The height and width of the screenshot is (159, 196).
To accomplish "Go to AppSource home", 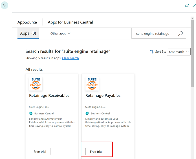I will click(27, 22).
